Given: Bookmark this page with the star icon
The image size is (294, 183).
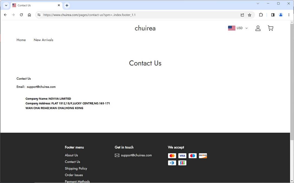Looking at the screenshot, I should (x=249, y=15).
